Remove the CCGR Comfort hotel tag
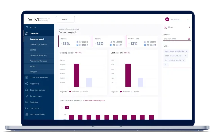 pos(186,56)
